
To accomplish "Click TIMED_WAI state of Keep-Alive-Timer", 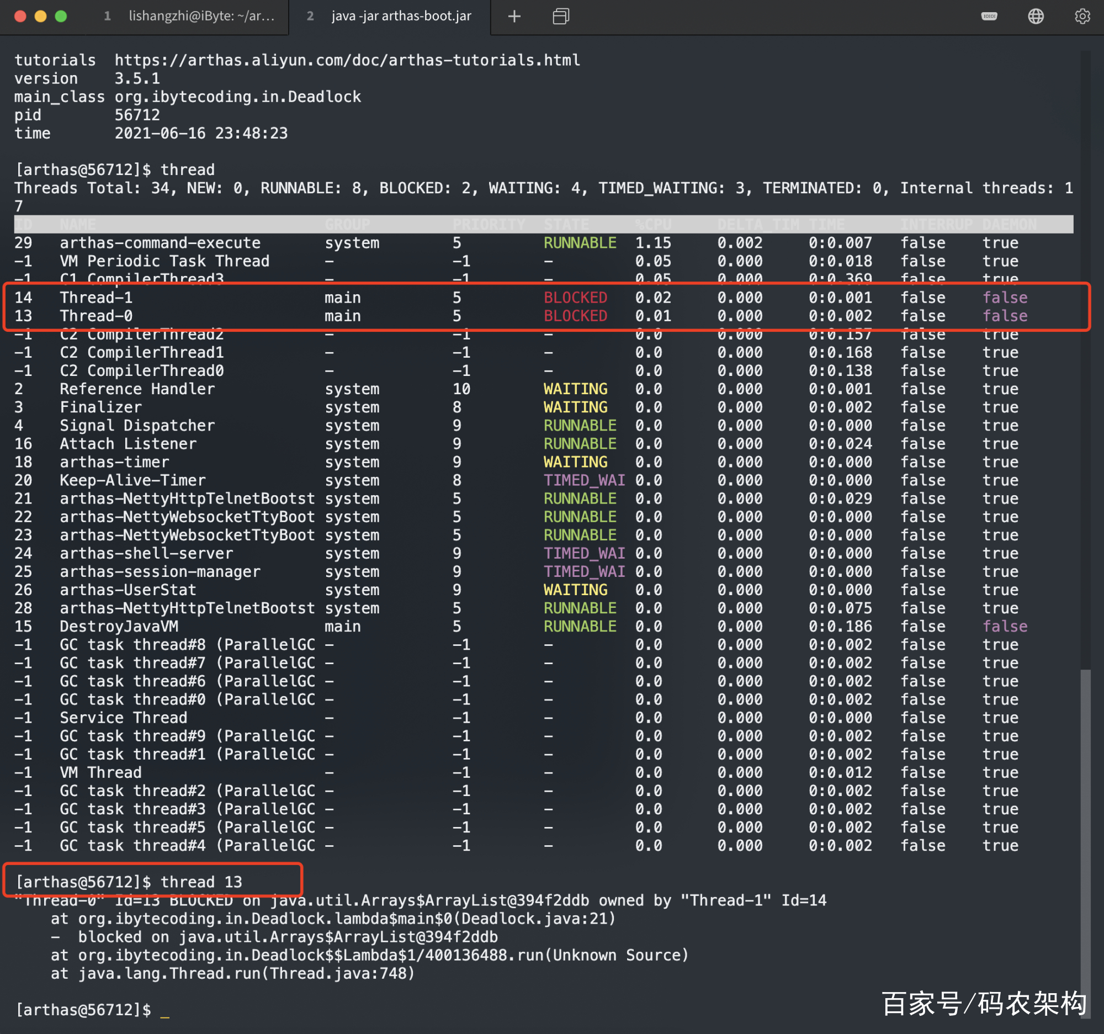I will click(584, 480).
